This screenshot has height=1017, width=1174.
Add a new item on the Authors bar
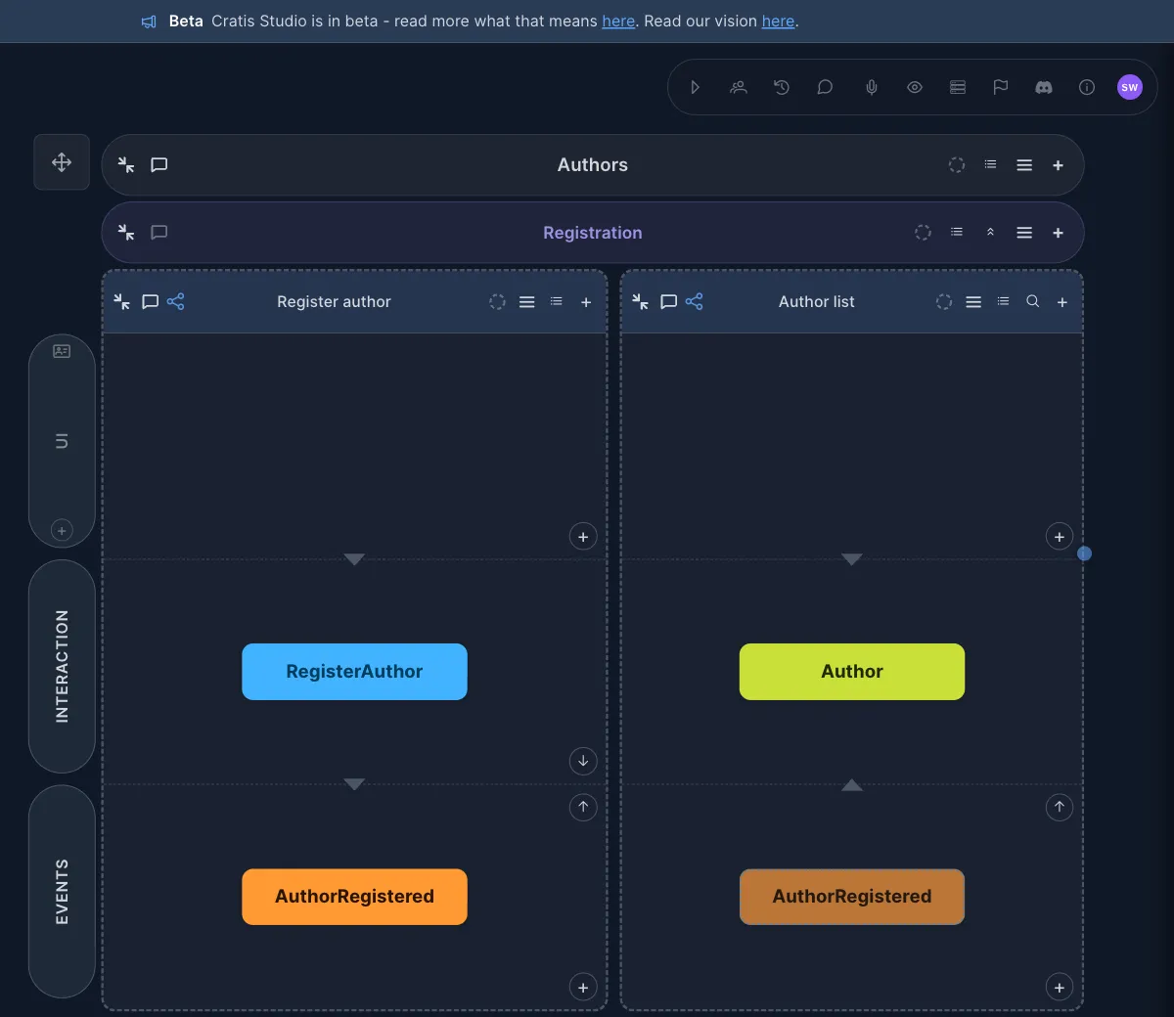pos(1058,165)
